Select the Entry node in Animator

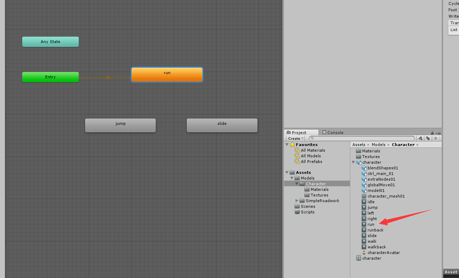[x=50, y=77]
